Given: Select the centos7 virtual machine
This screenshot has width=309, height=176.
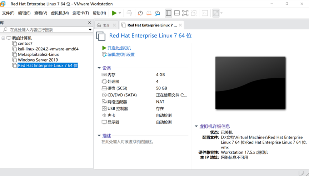Looking at the screenshot, I should pos(25,43).
